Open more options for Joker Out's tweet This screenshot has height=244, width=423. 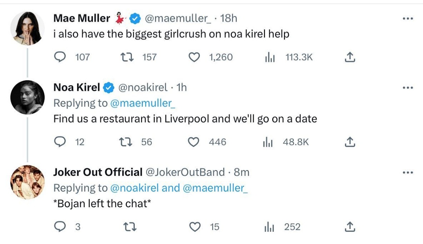[408, 172]
